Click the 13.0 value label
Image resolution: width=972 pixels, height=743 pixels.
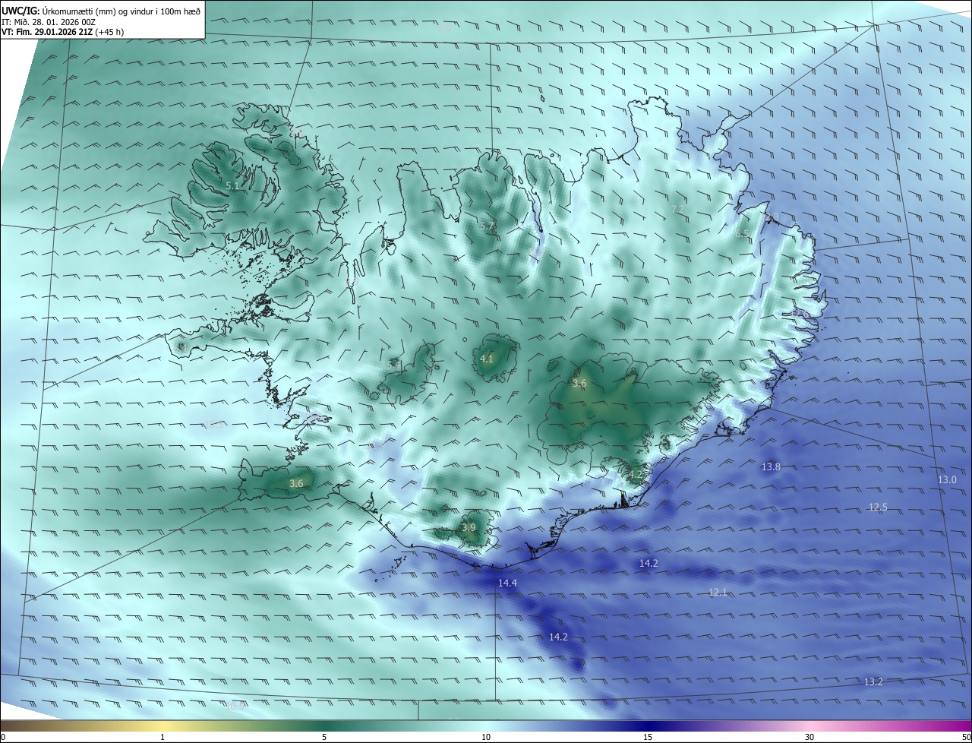tap(947, 479)
